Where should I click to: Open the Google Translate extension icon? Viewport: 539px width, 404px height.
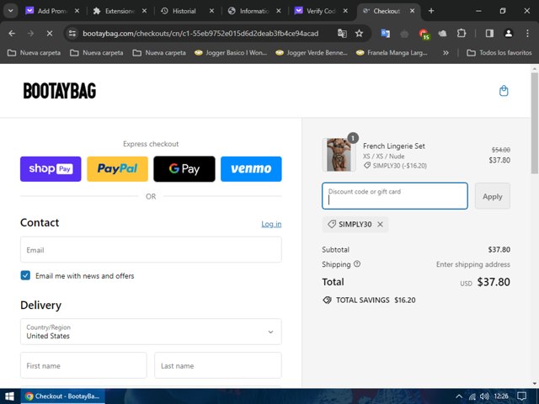coord(386,34)
